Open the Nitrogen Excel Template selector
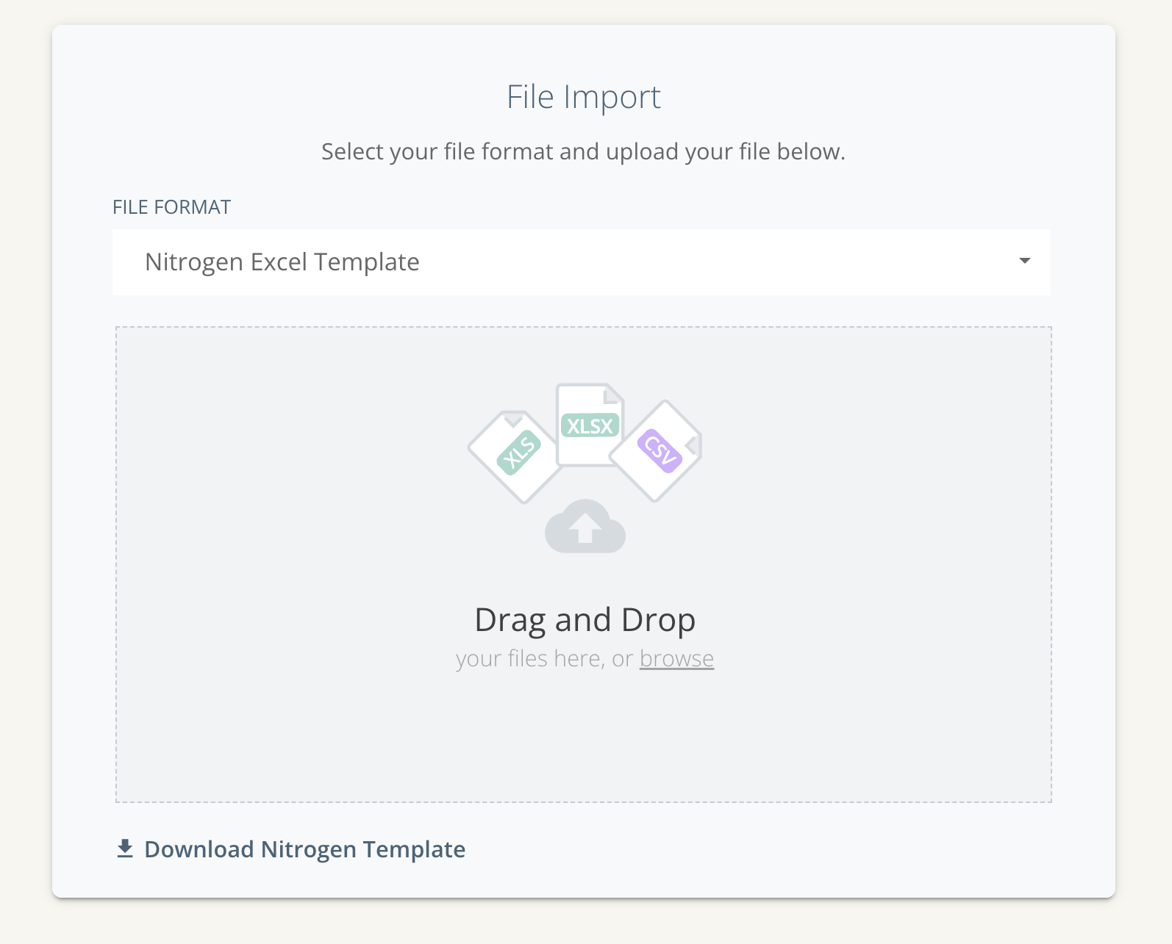 coord(282,262)
